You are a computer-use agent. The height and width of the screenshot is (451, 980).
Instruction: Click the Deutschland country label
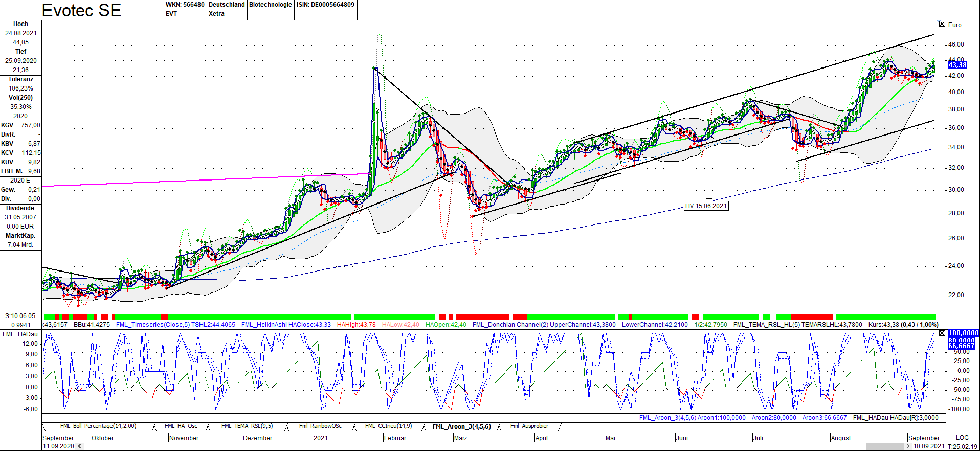point(227,5)
